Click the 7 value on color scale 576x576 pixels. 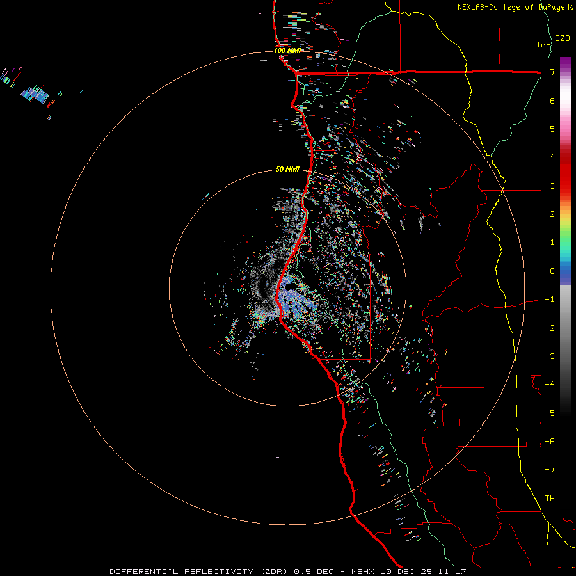pyautogui.click(x=552, y=72)
